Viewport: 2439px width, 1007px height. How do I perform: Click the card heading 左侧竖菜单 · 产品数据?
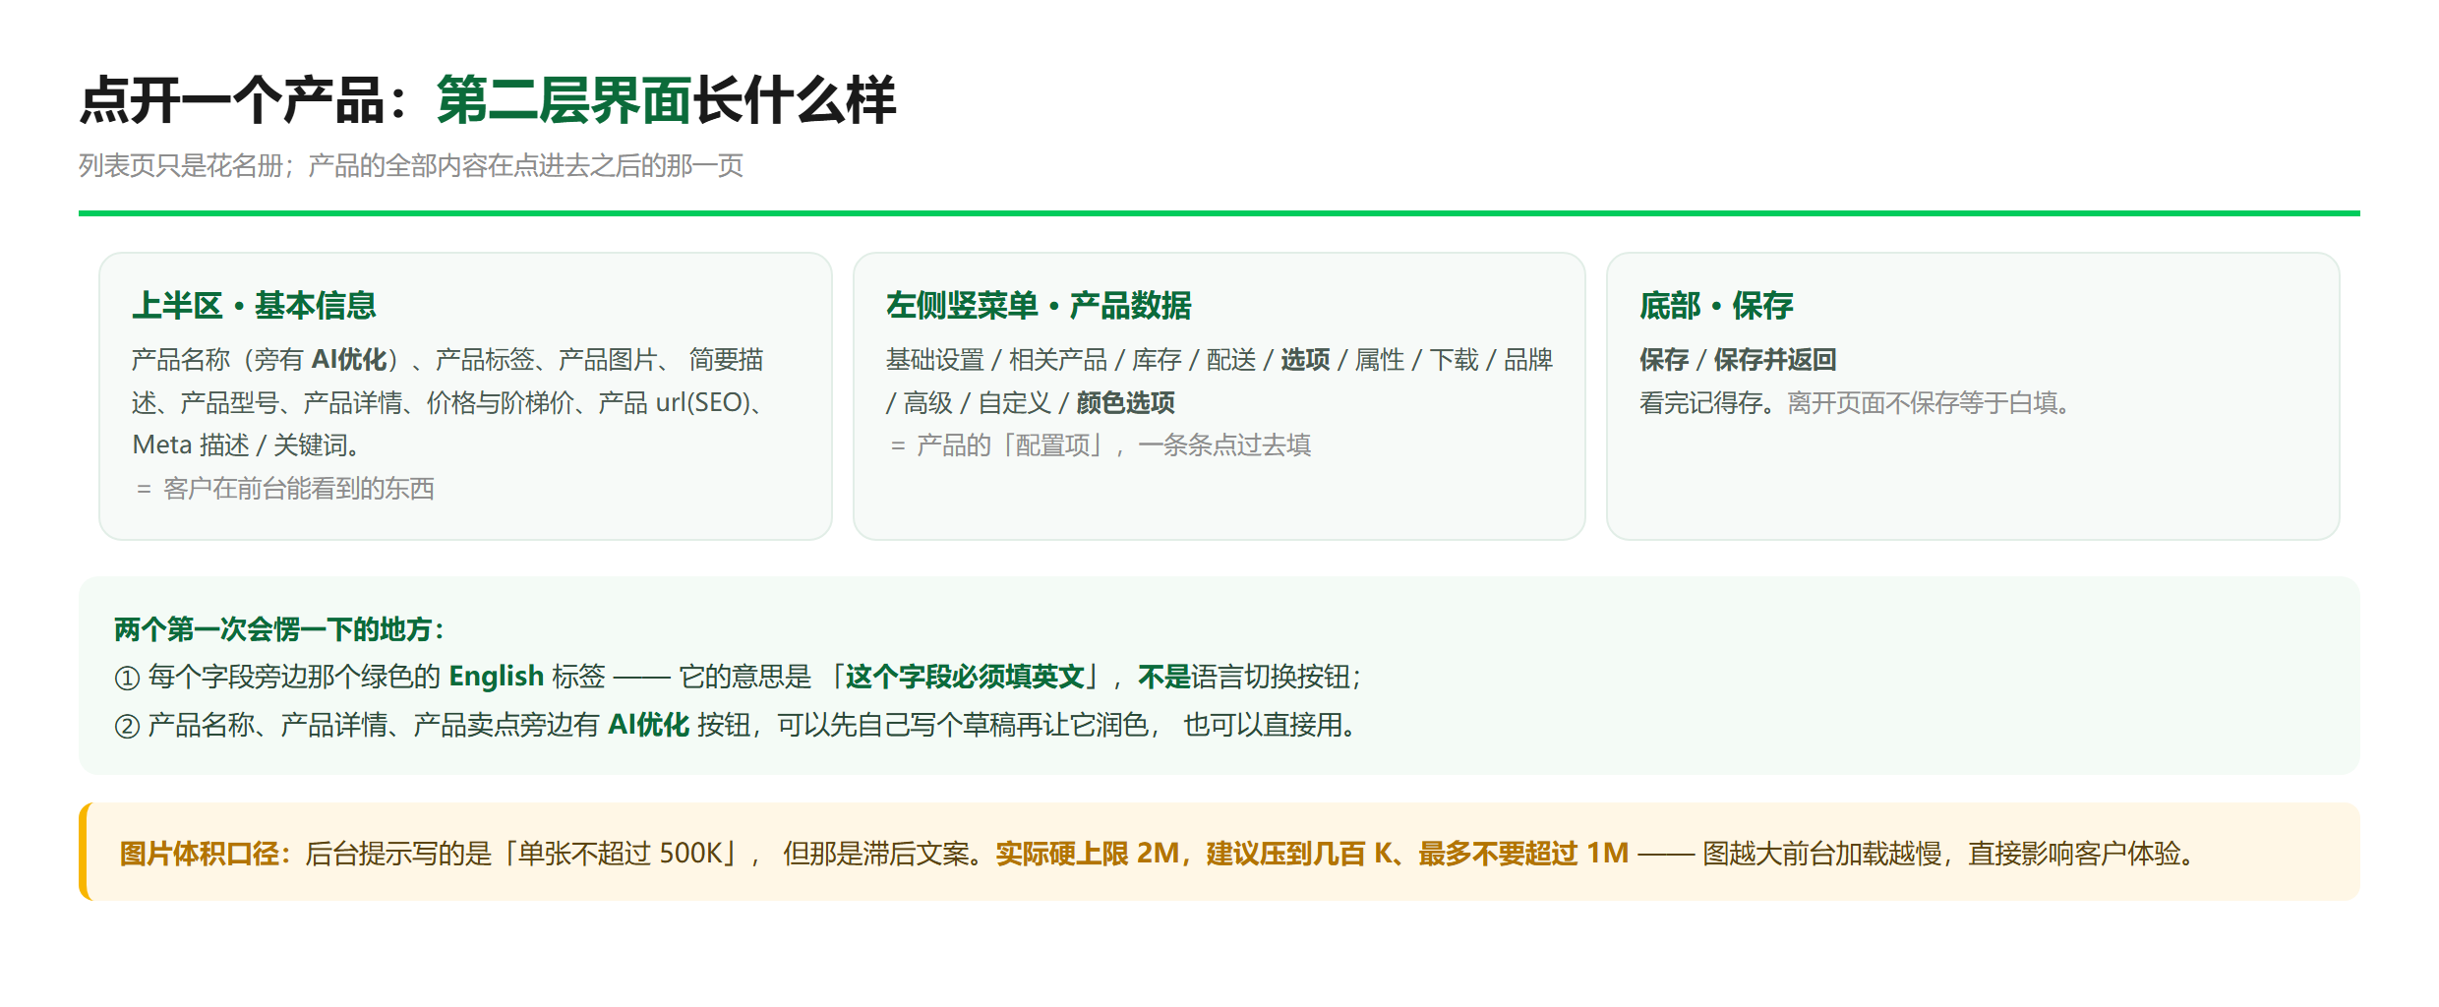[1039, 306]
